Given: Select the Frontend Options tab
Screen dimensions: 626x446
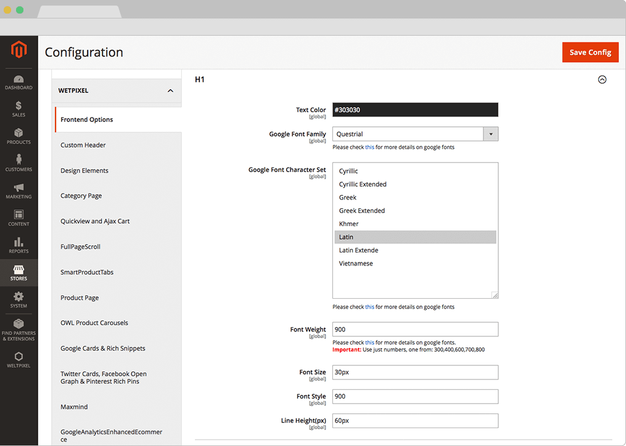Looking at the screenshot, I should coord(87,120).
